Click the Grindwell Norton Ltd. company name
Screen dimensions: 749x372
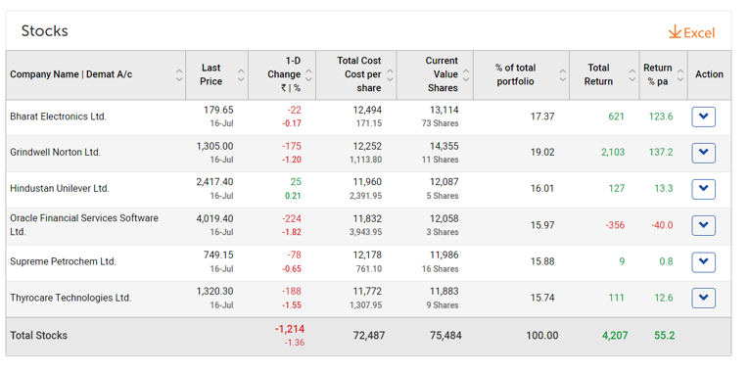click(56, 153)
